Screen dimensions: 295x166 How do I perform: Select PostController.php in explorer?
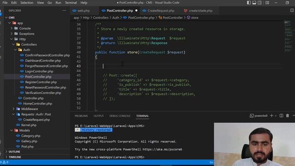point(37,77)
